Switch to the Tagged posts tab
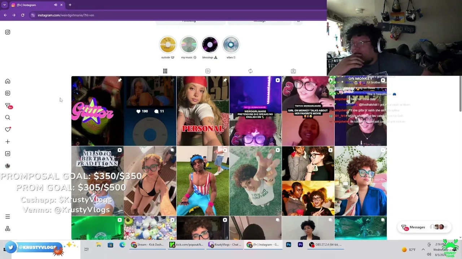The height and width of the screenshot is (259, 462). 293,71
